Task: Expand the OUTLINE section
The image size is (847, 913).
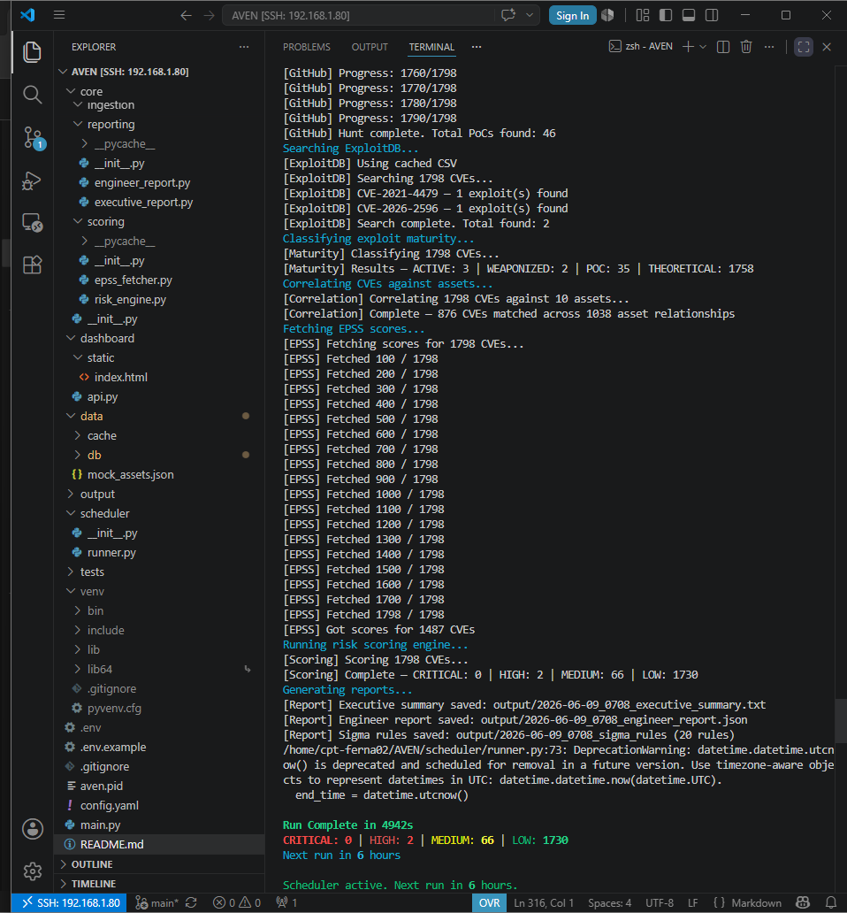Action: 158,864
